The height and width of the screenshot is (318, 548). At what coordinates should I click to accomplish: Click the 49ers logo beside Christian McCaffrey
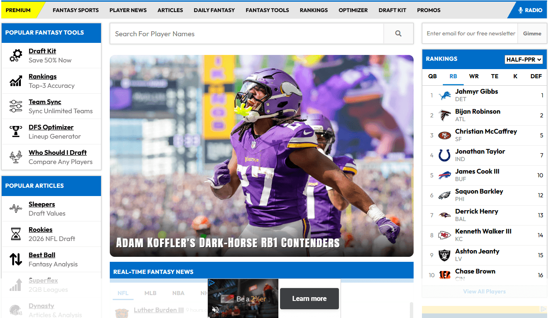point(445,136)
